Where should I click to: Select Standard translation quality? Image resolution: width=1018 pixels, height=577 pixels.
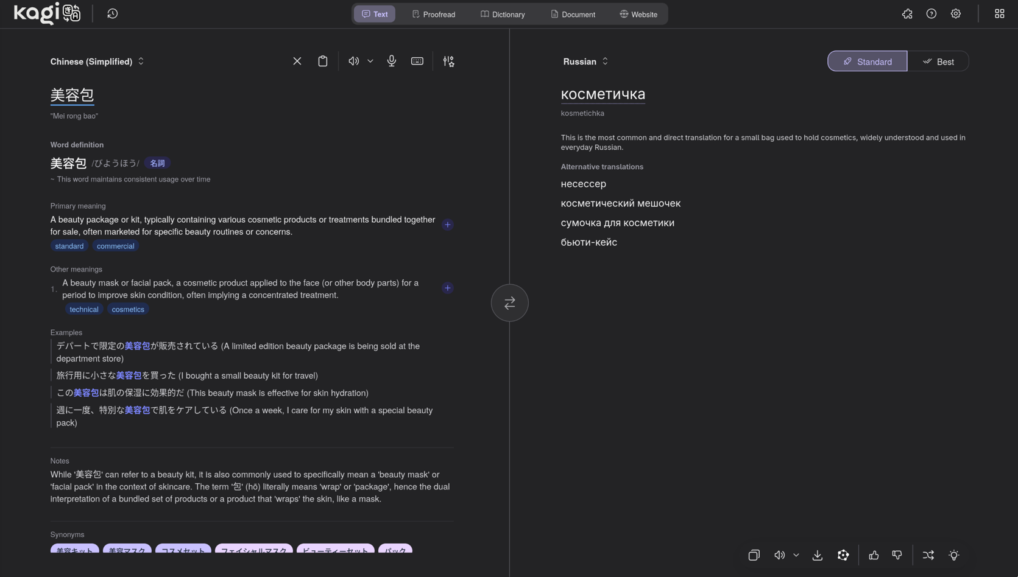pos(866,61)
